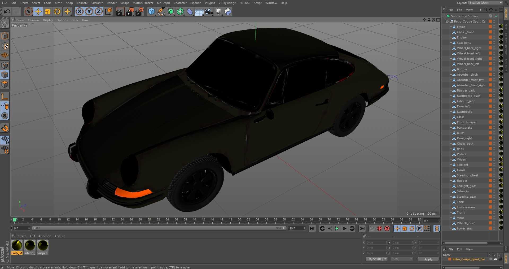Click Record Active Objects button
This screenshot has height=269, width=509.
point(372,228)
